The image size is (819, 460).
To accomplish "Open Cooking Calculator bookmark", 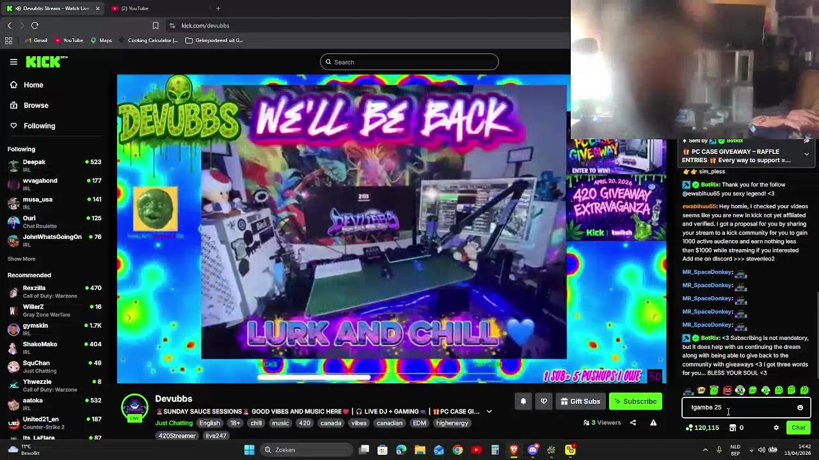I will coord(148,40).
